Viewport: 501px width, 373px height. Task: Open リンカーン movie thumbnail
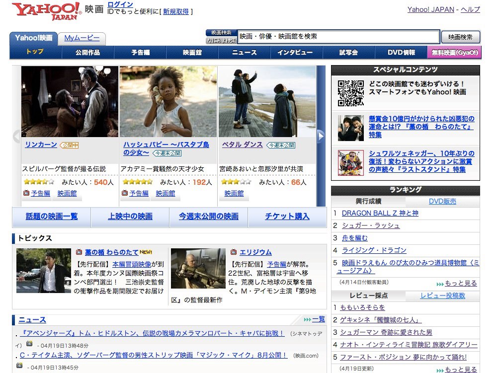(x=70, y=101)
